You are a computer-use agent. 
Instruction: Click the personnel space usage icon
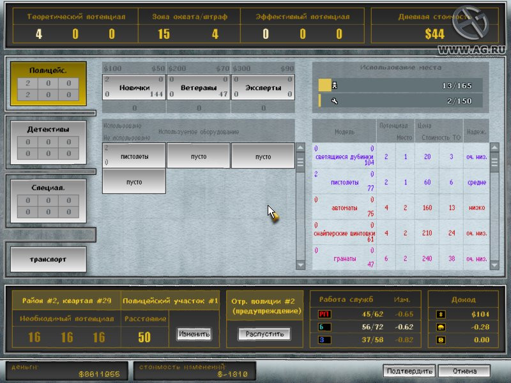coord(334,86)
